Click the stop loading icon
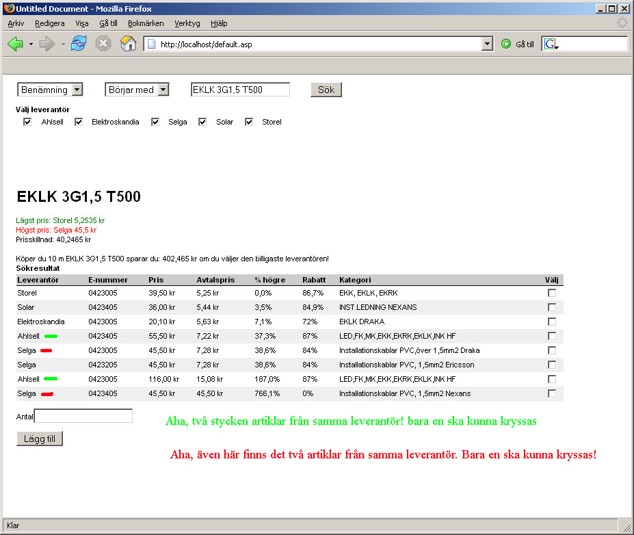The image size is (634, 535). click(x=103, y=43)
